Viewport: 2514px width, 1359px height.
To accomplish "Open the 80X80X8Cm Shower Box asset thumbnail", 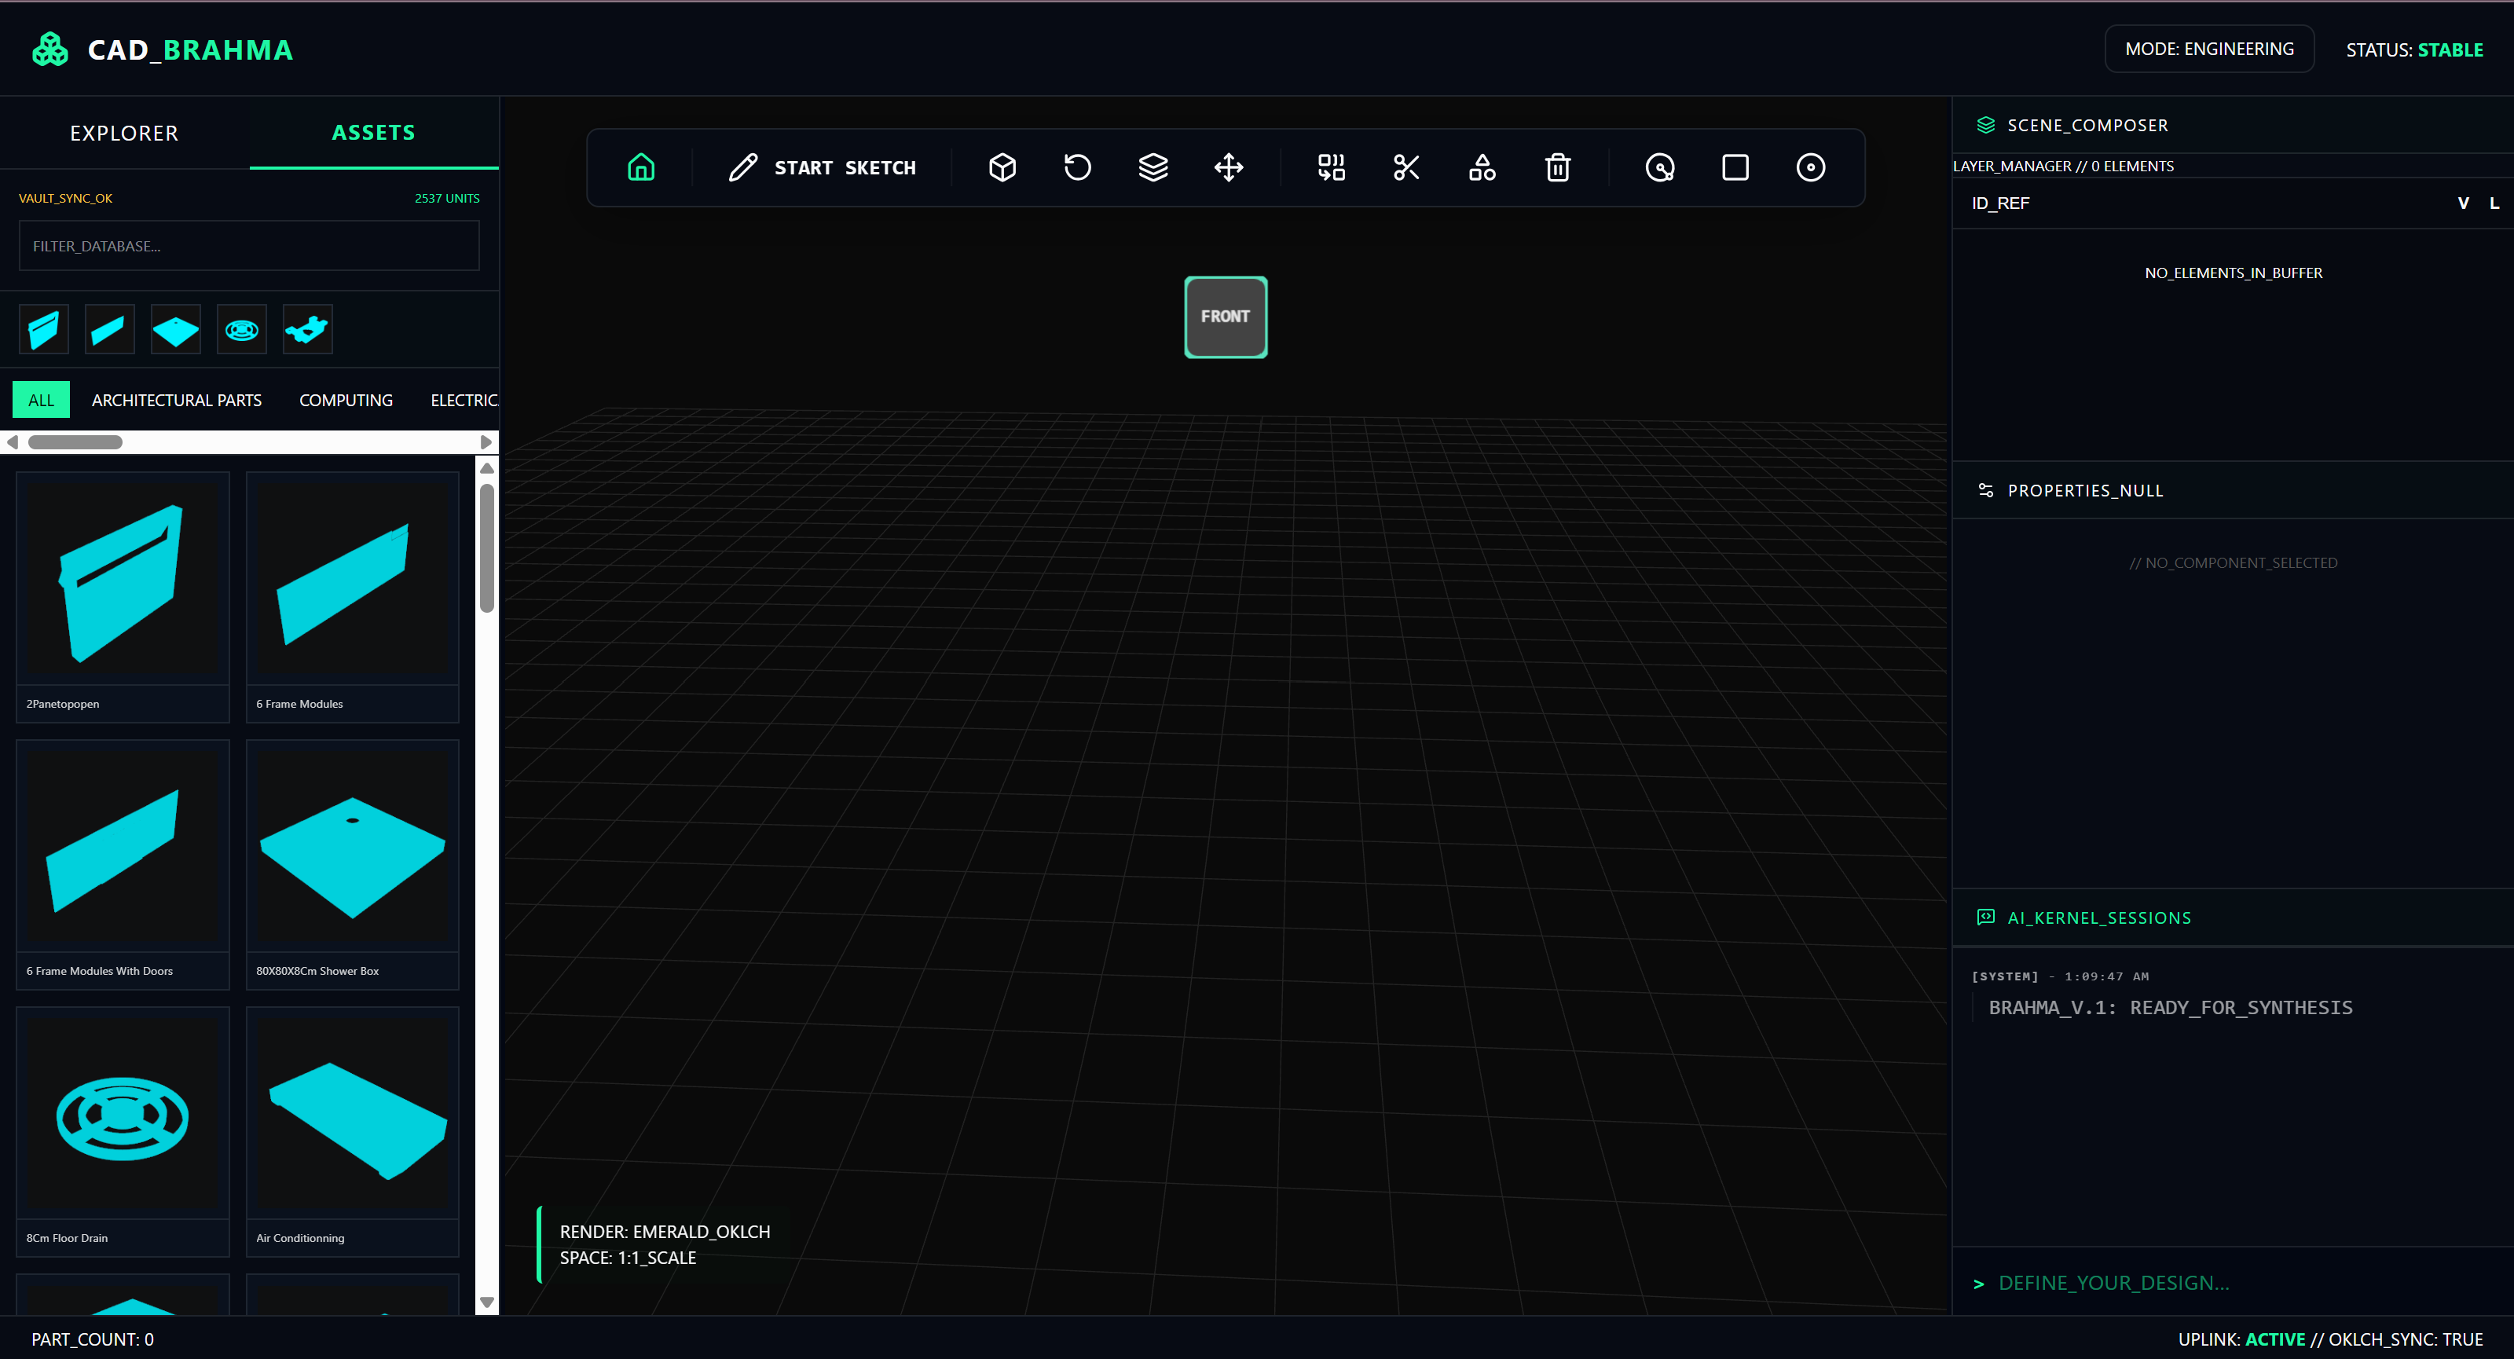I will (x=352, y=847).
